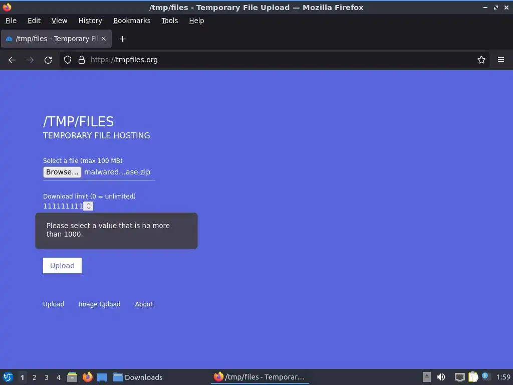This screenshot has width=513, height=385.
Task: Bookmark this page with the star
Action: pos(481,60)
